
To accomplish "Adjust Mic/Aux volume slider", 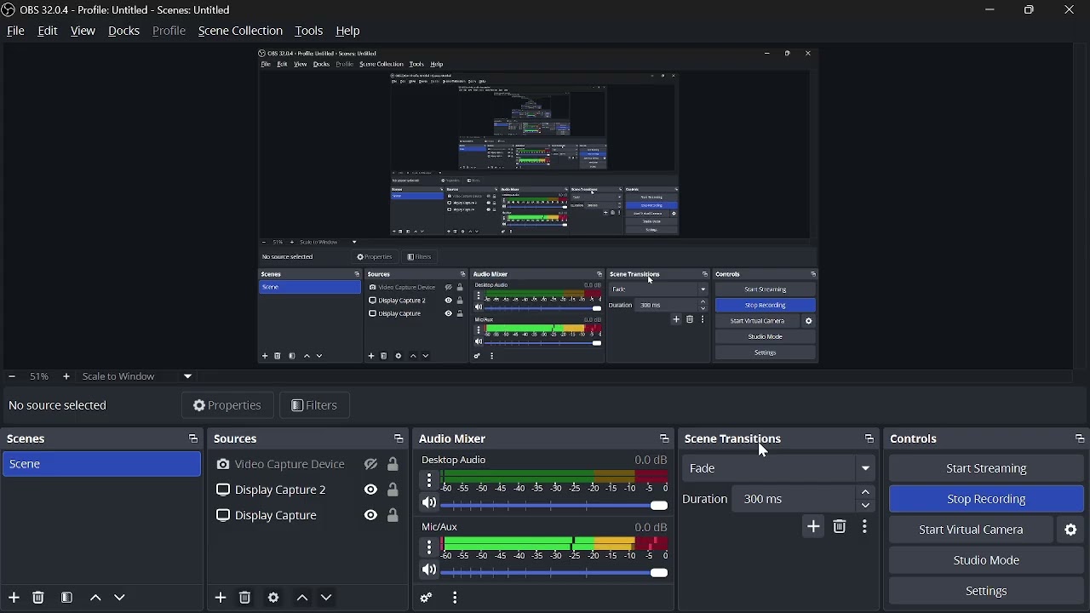I will coord(555,574).
